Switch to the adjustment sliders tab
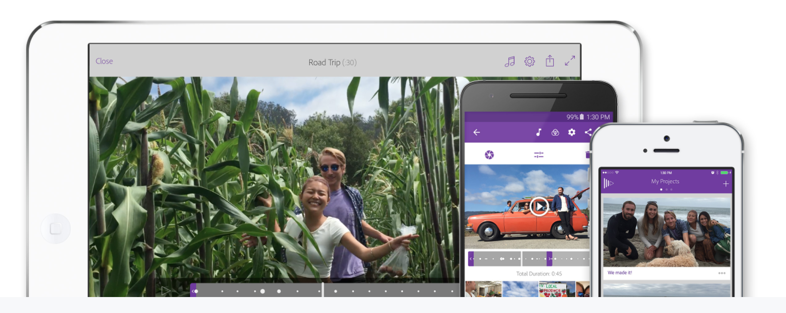Image resolution: width=786 pixels, height=313 pixels. [x=539, y=155]
